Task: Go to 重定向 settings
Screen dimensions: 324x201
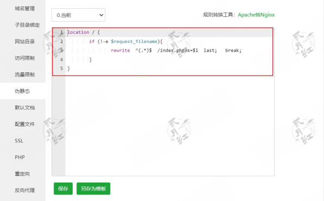Action: click(22, 174)
